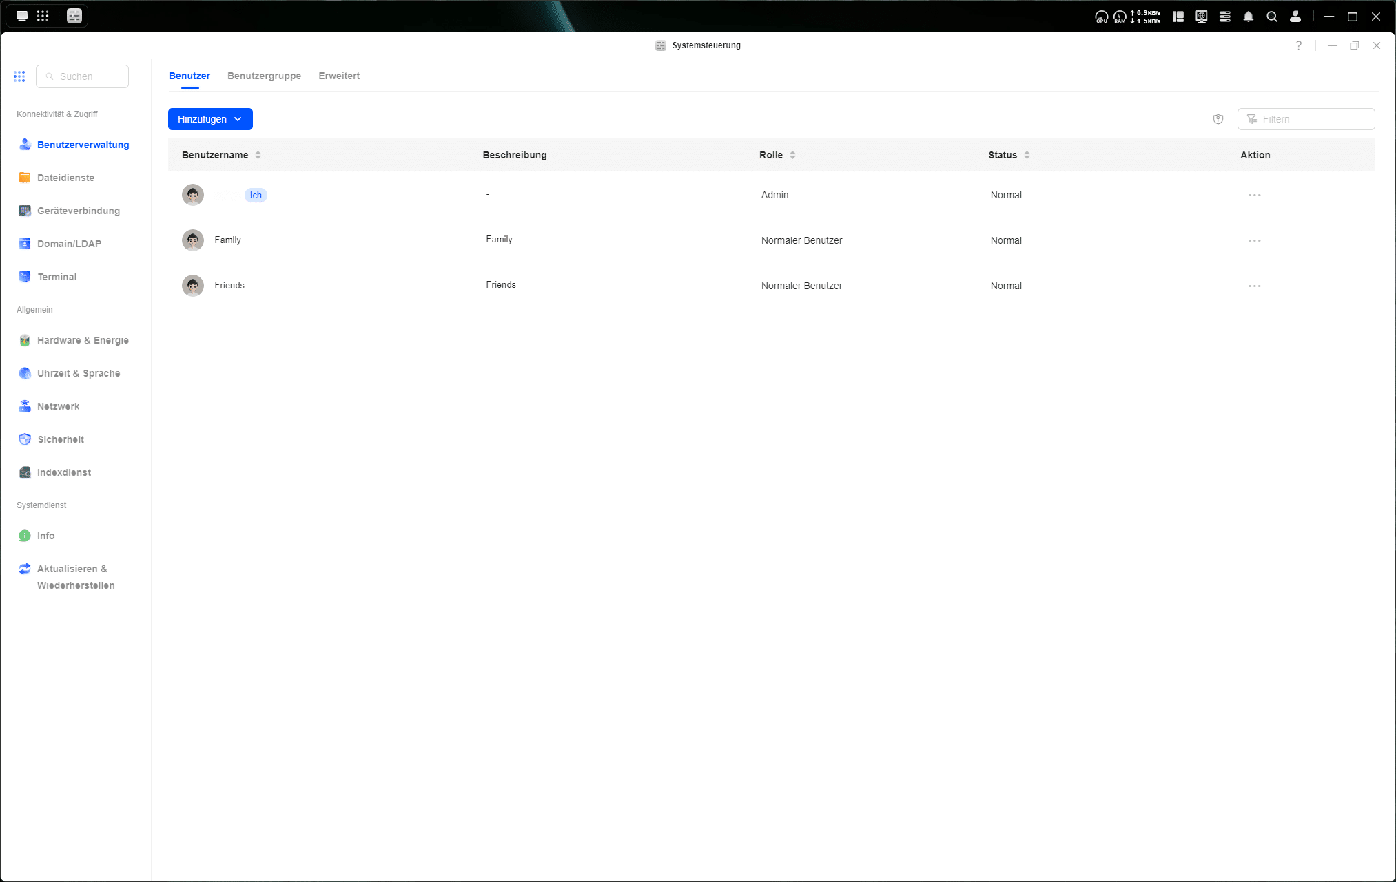Click the help question mark icon
The width and height of the screenshot is (1396, 882).
(1299, 45)
